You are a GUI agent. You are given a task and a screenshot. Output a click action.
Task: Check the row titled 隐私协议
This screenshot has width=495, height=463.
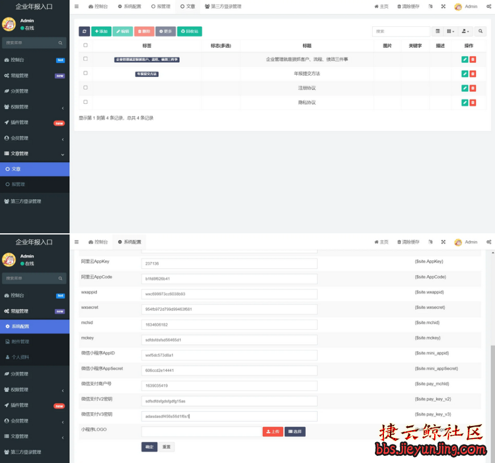pos(85,102)
